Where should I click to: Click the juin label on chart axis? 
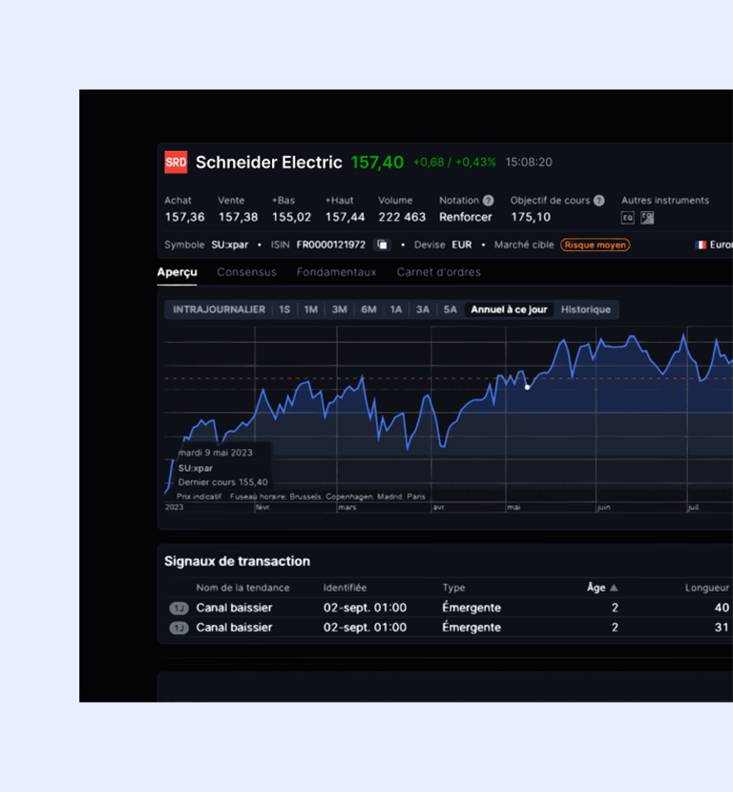(x=604, y=507)
